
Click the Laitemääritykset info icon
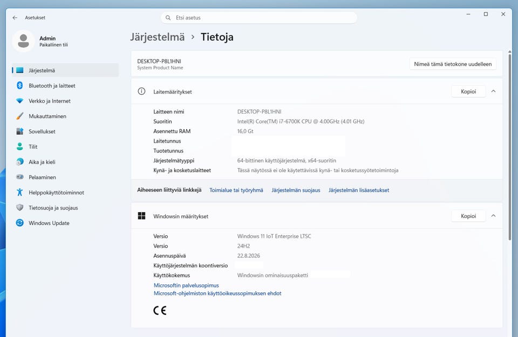141,92
